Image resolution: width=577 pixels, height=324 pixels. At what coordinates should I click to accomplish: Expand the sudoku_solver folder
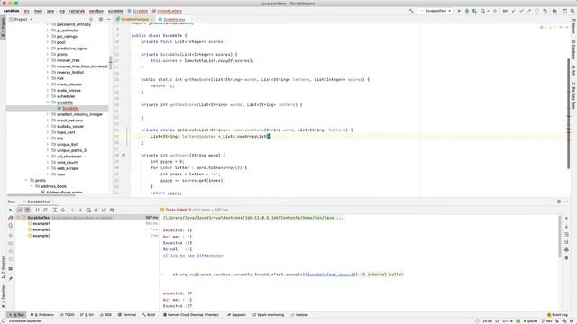point(48,126)
